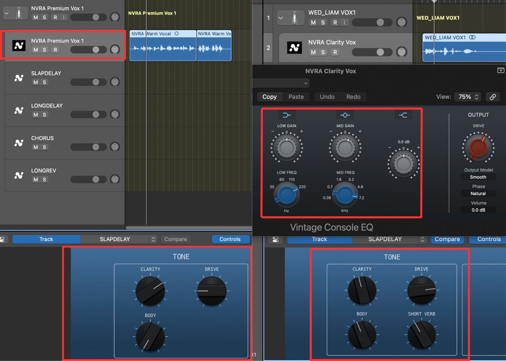
Task: Click the SLAPDELAY track volume slider
Action: pos(89,82)
